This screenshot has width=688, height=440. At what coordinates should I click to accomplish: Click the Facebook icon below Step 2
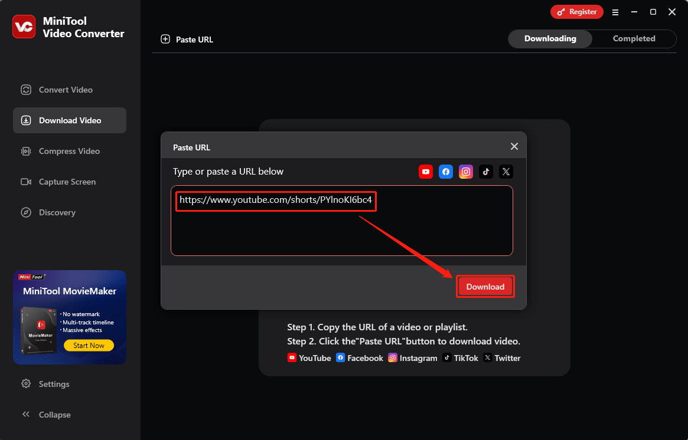click(x=341, y=357)
